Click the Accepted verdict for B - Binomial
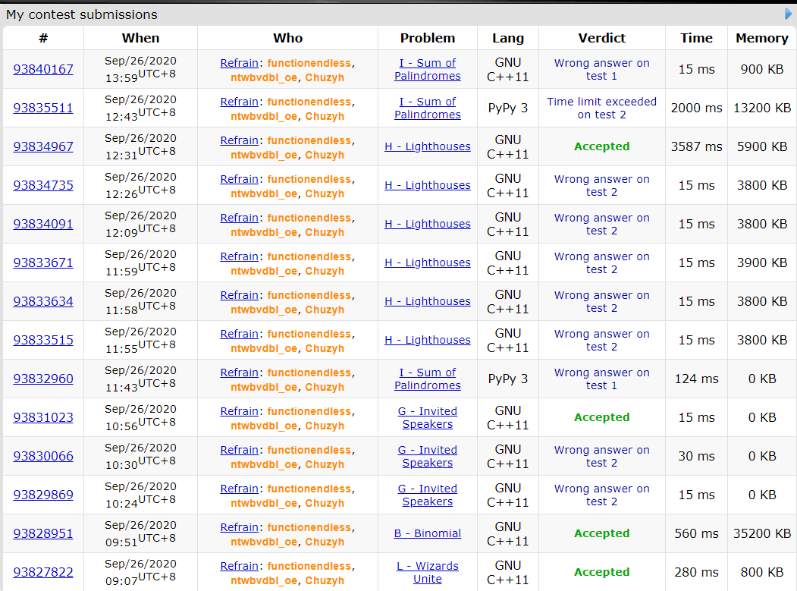This screenshot has width=797, height=591. pos(601,533)
